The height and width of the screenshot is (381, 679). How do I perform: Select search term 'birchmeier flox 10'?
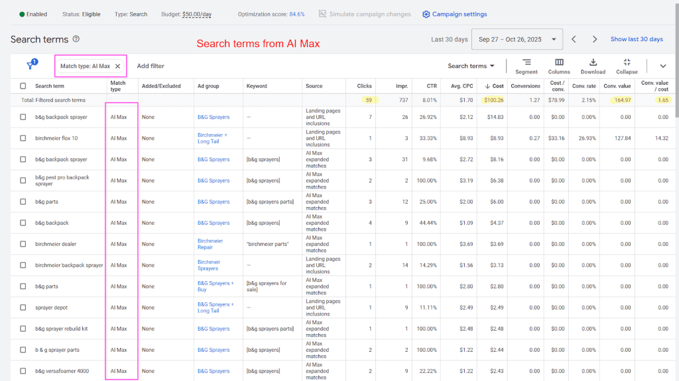[56, 138]
